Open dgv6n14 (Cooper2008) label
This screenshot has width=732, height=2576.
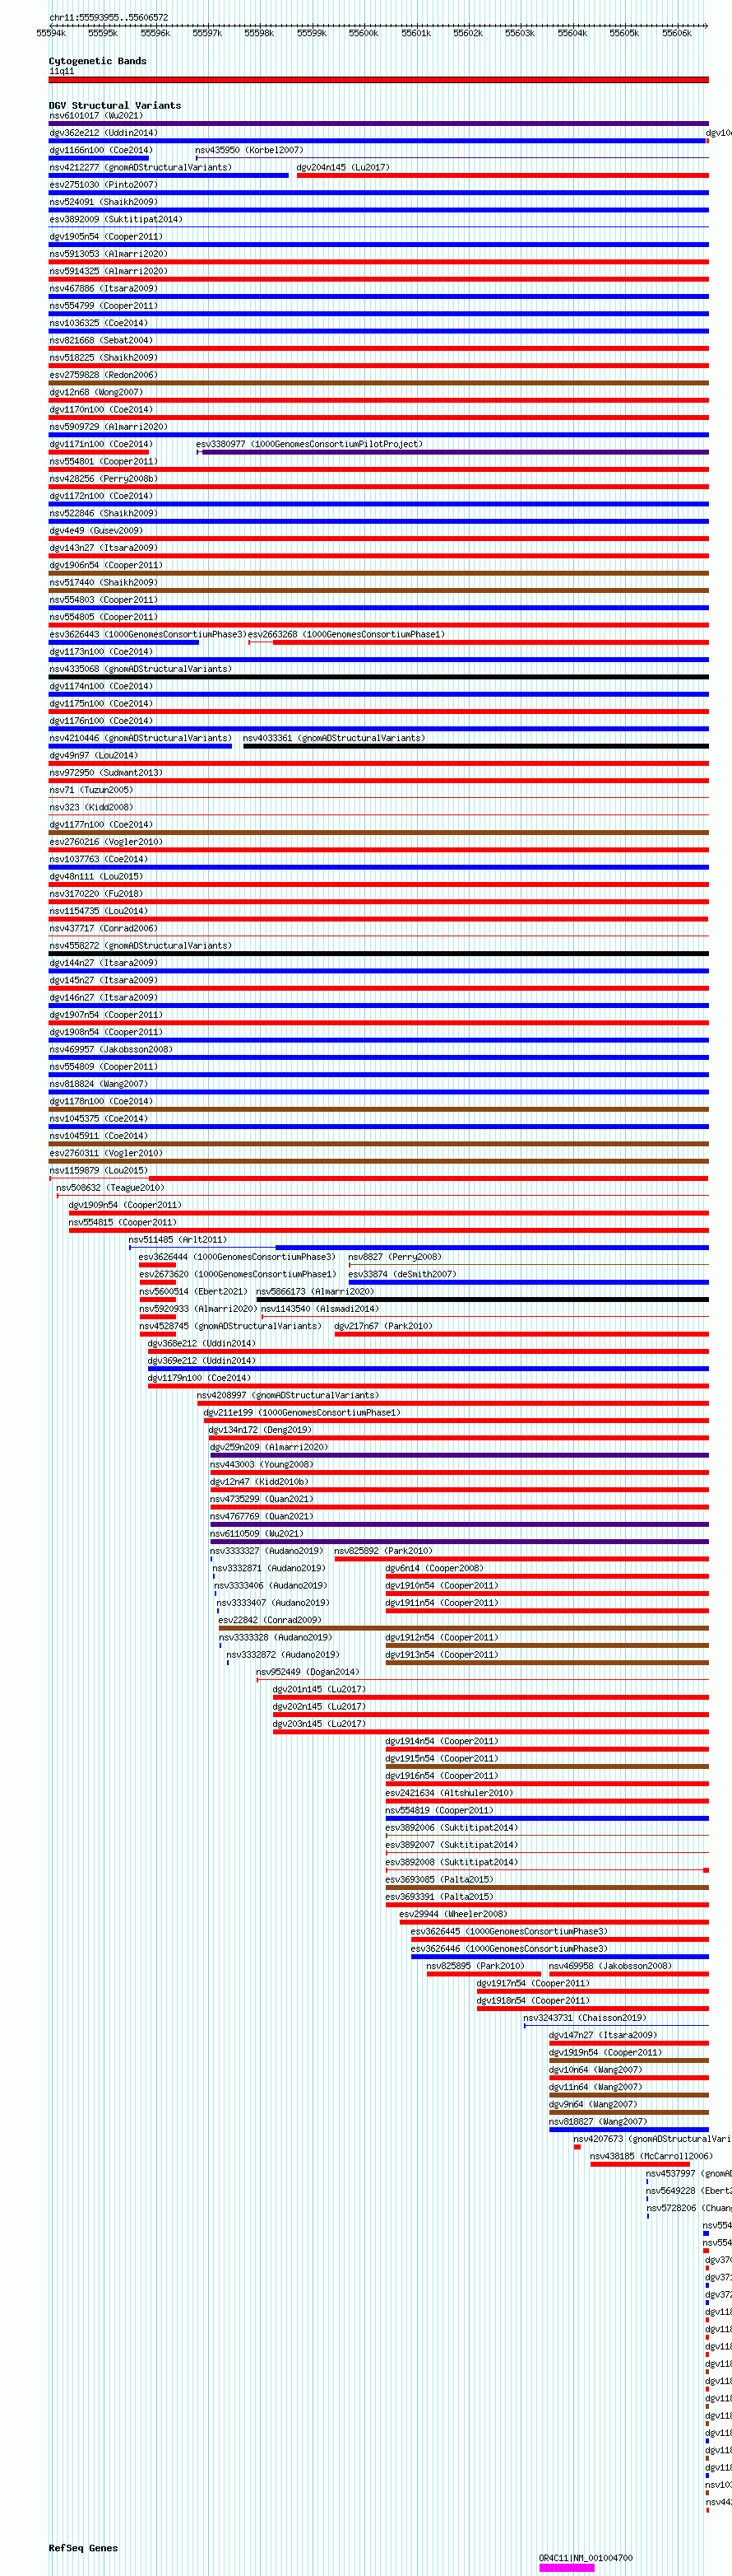[x=434, y=1568]
